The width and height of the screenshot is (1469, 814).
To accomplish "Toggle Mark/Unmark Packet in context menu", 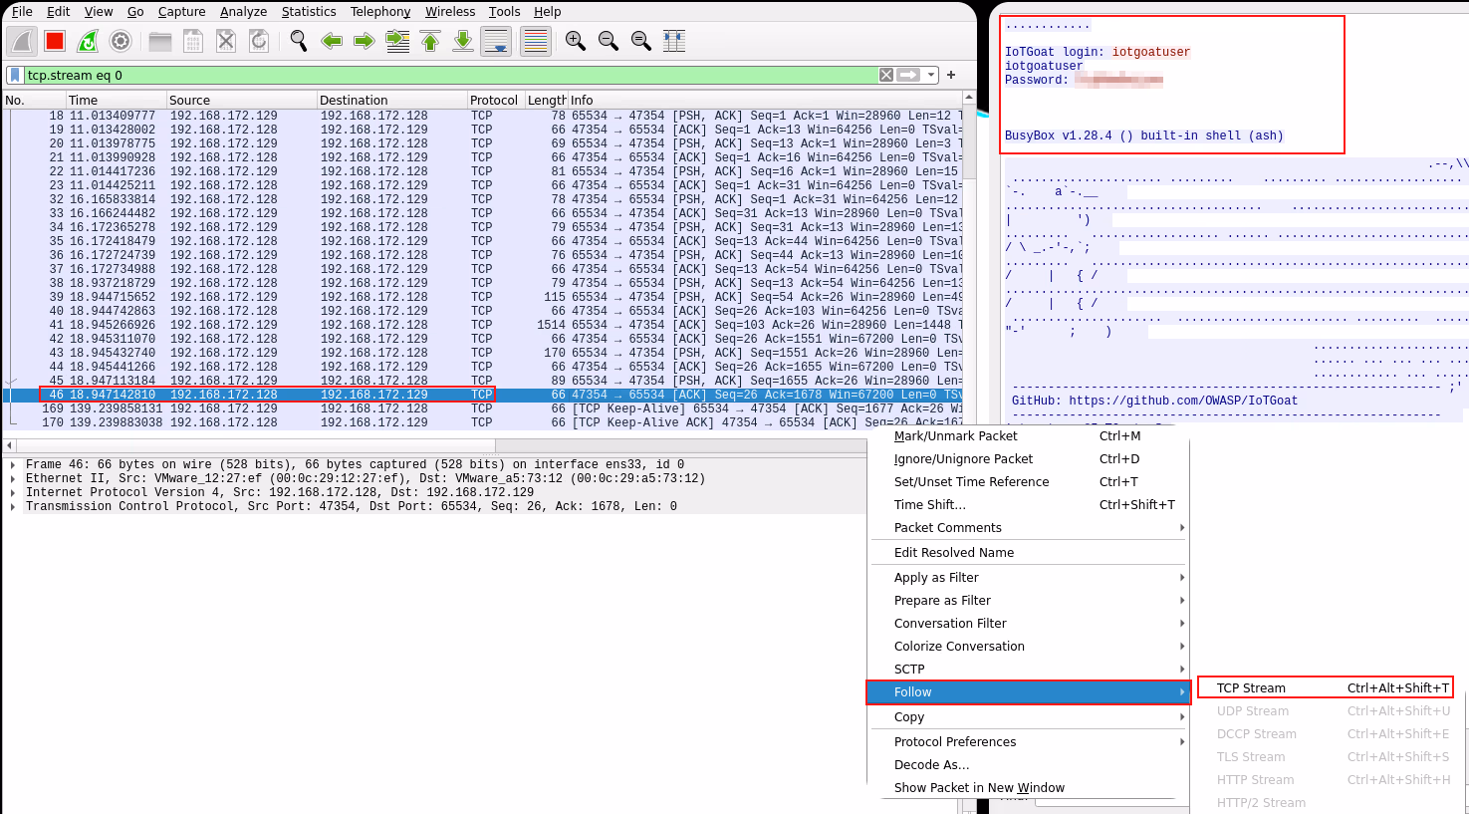I will click(957, 435).
